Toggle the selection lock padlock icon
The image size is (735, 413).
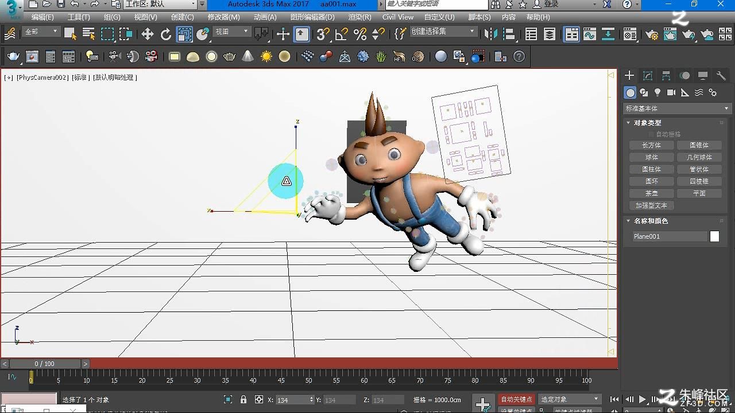click(x=243, y=400)
